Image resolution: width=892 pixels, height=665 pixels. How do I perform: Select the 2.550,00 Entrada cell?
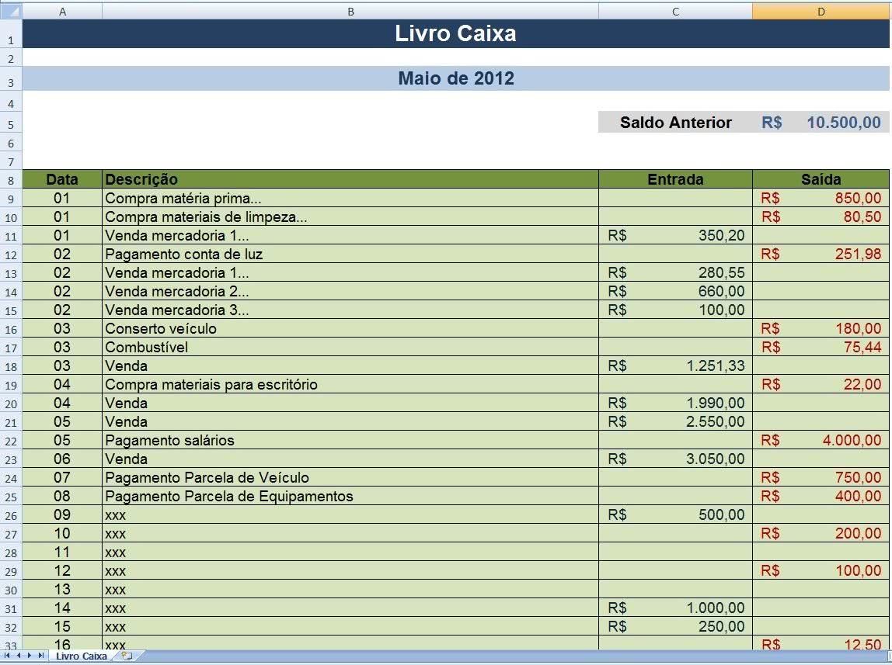(x=675, y=421)
